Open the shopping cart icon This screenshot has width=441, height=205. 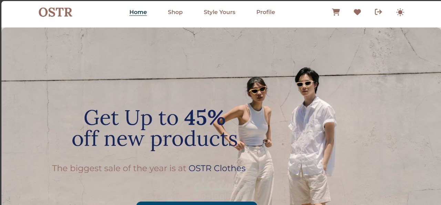click(336, 12)
